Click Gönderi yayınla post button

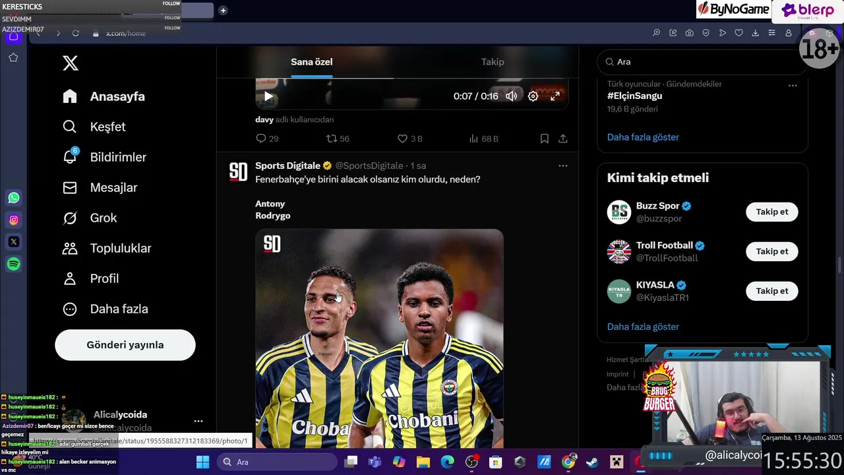125,345
